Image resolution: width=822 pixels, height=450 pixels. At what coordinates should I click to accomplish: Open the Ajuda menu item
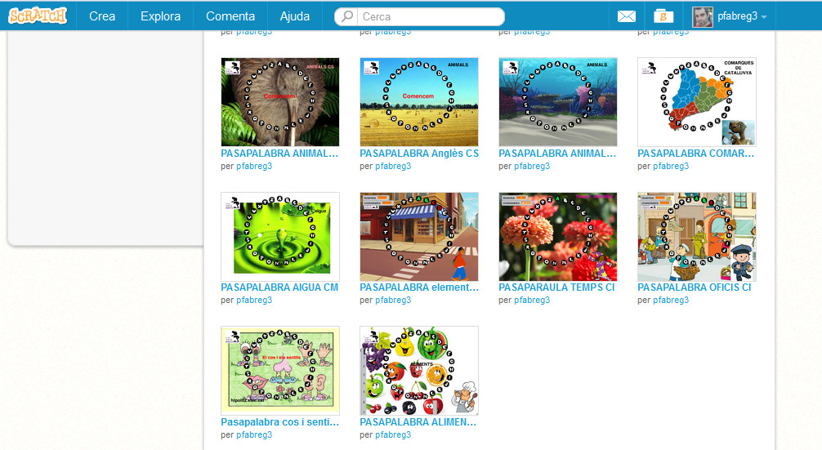point(295,16)
